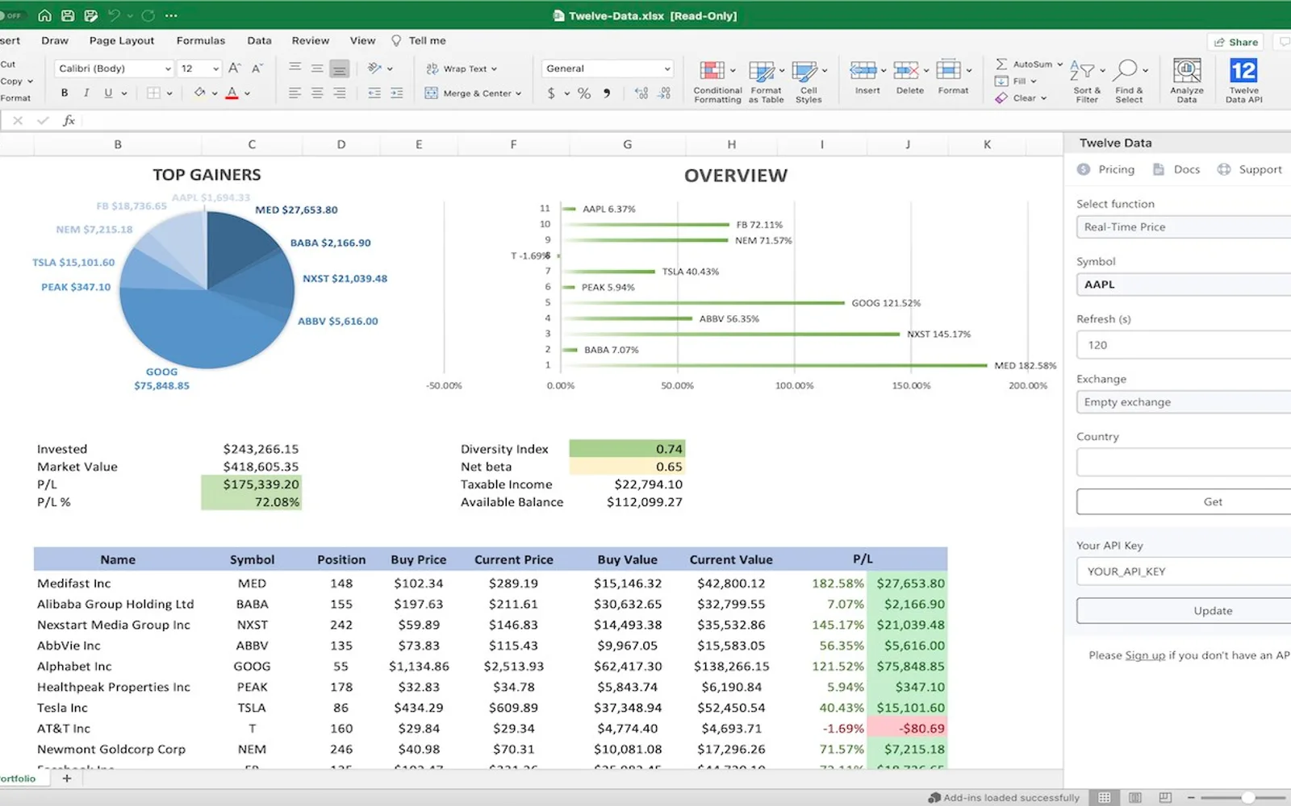Toggle underline formatting
1291x806 pixels.
108,93
